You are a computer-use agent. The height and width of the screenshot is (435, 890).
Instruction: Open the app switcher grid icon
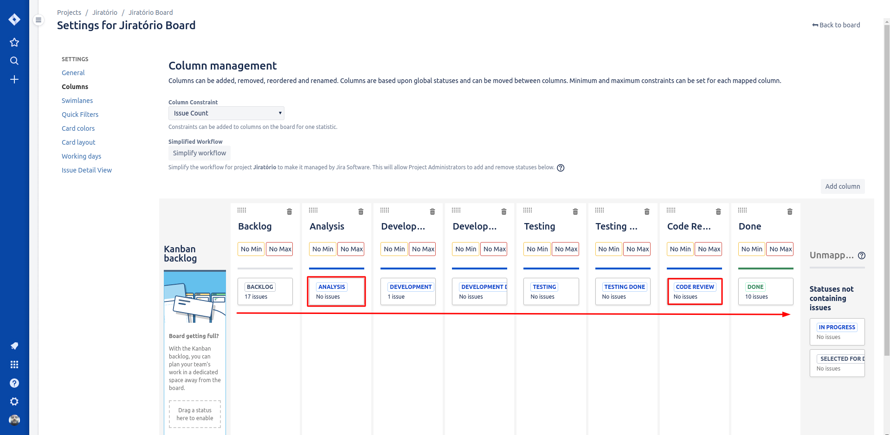[x=14, y=365]
